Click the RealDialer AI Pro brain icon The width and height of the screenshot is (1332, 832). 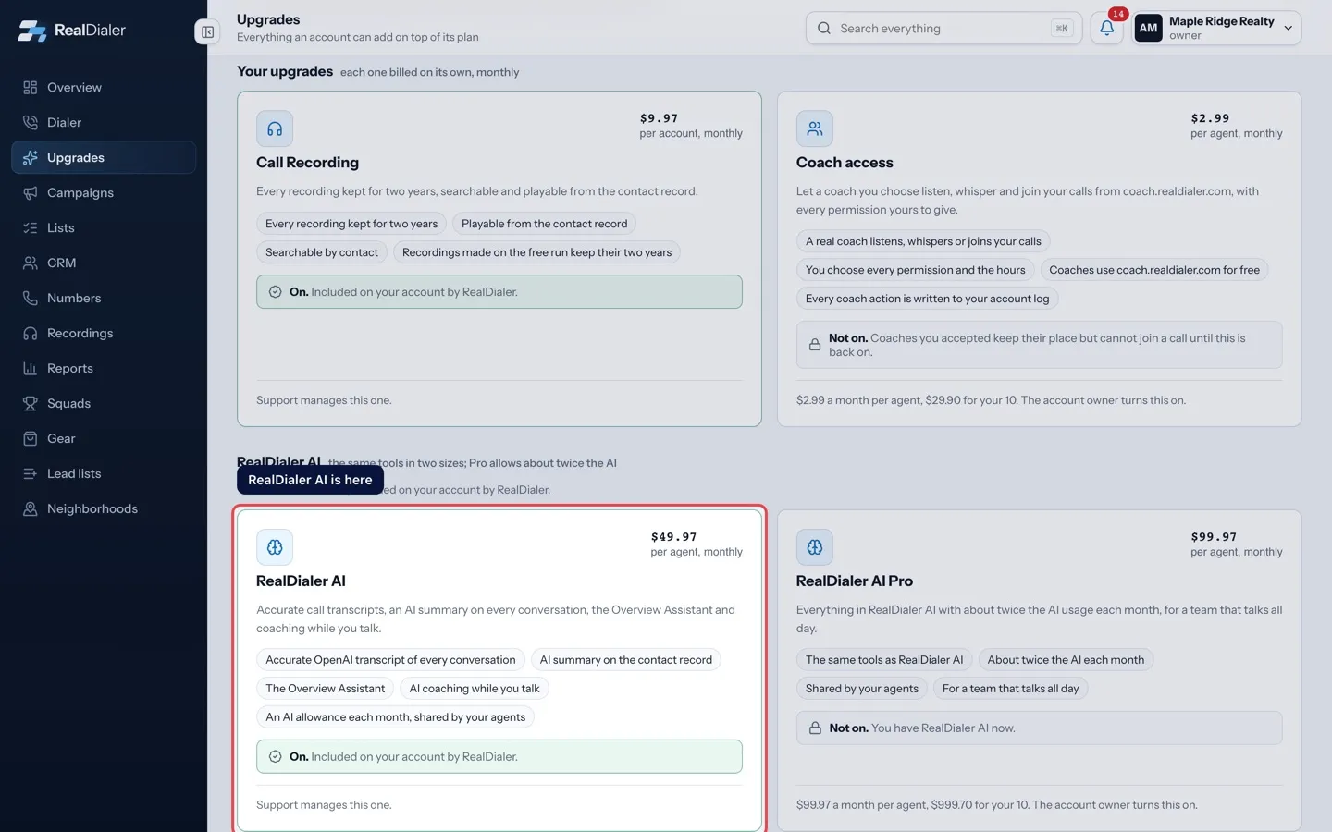[814, 547]
